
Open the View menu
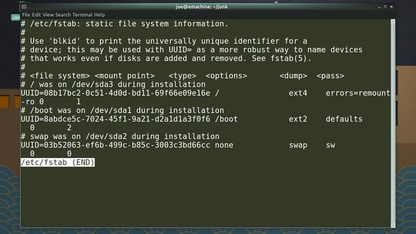48,14
